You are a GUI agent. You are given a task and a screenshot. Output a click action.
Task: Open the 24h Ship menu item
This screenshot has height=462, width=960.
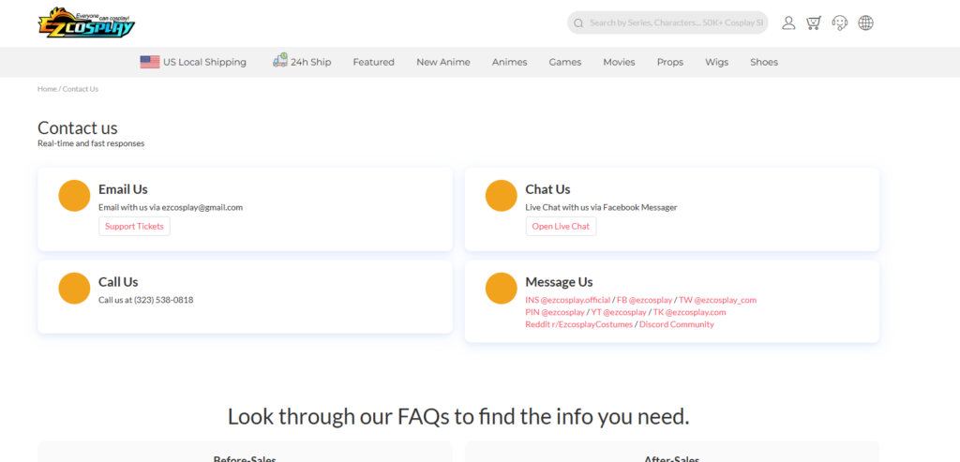(302, 61)
